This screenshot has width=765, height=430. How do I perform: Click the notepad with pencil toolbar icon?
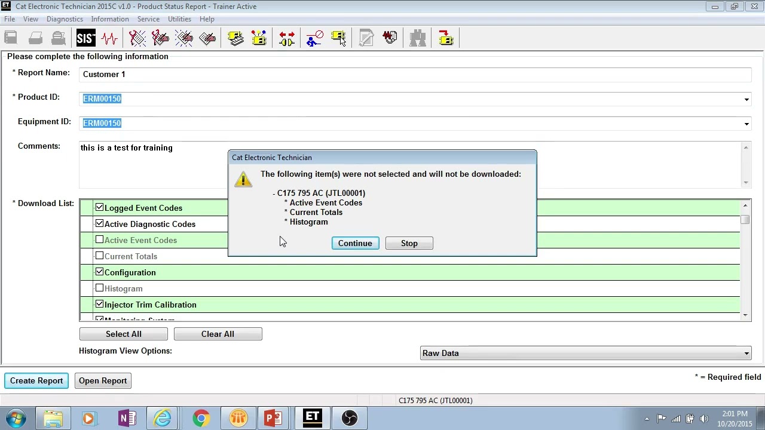pos(366,39)
